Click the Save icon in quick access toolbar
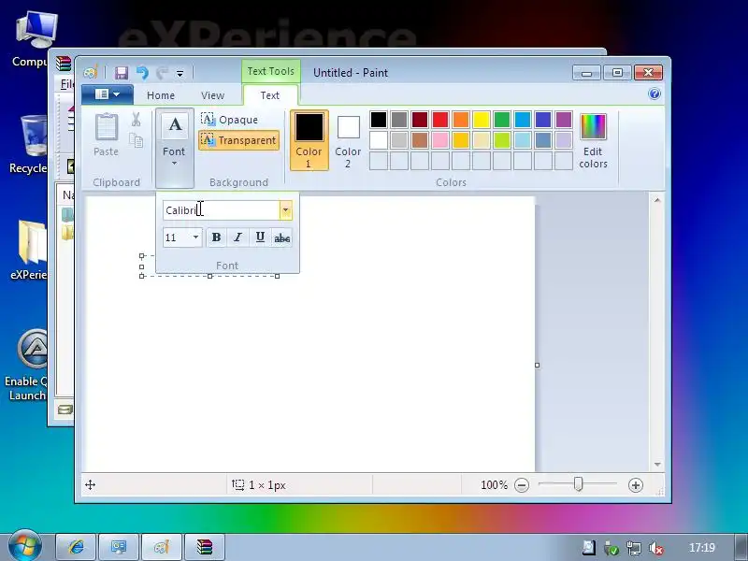The width and height of the screenshot is (748, 561). click(122, 73)
